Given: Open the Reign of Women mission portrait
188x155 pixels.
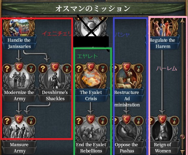Looking at the screenshot, I should [162, 131].
